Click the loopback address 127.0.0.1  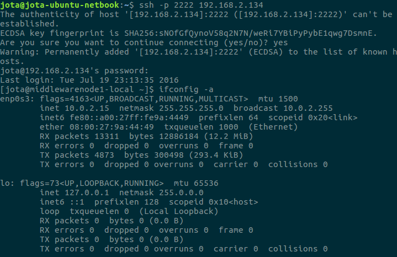(87, 192)
